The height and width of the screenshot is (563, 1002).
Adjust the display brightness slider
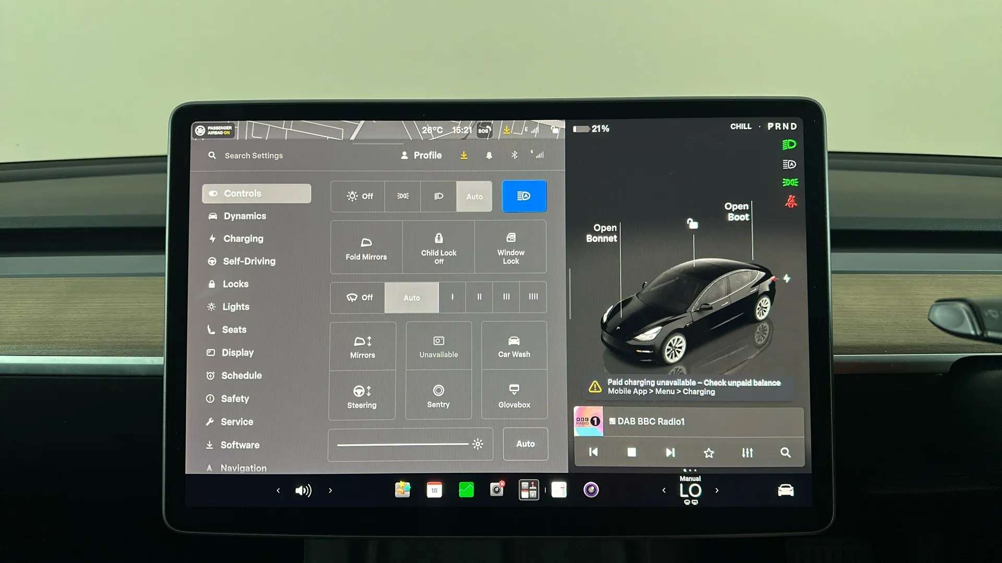(410, 444)
